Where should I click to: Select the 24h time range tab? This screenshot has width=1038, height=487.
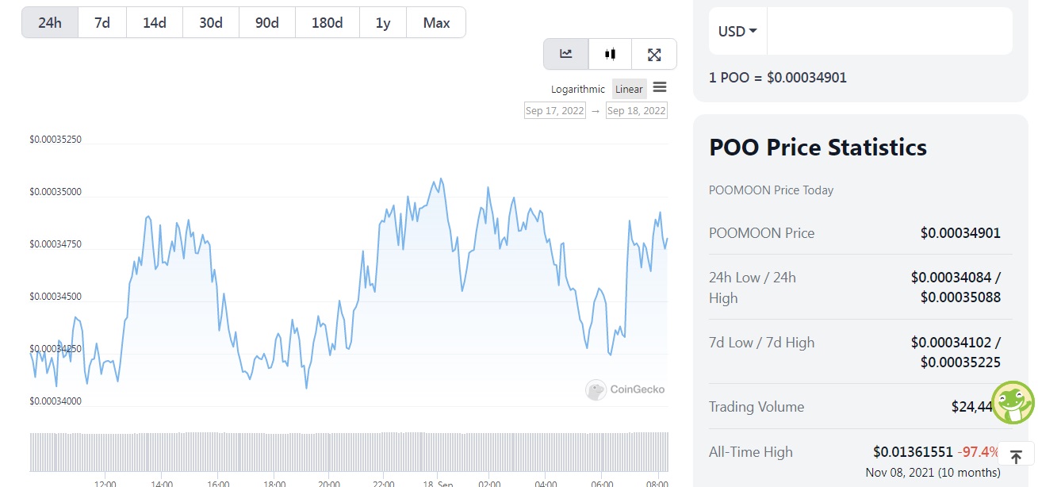[x=50, y=22]
